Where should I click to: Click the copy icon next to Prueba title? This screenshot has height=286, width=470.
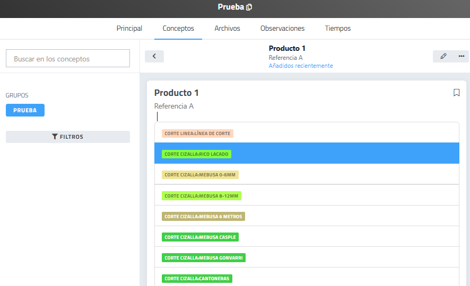click(249, 7)
